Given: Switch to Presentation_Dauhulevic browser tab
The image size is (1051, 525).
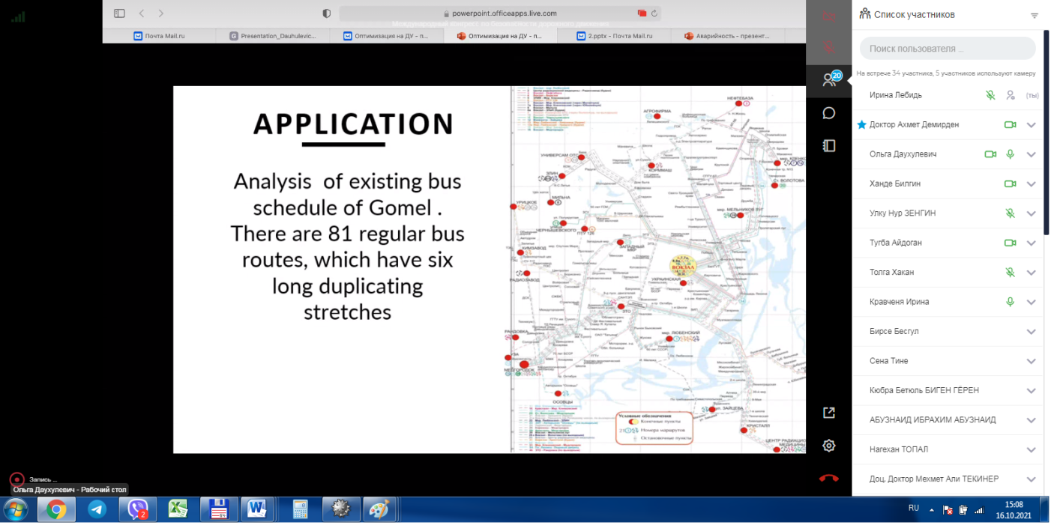Looking at the screenshot, I should point(273,35).
